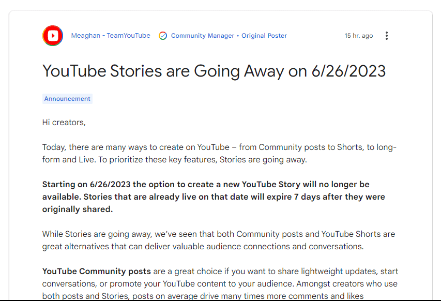Click the post title 'YouTube Stories are Going Away'
Viewport: 441px width, 301px height.
214,71
